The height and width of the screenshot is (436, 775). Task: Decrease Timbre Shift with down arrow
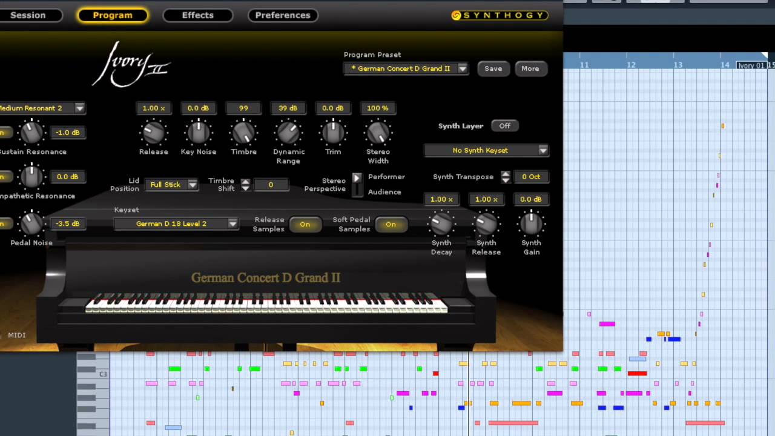245,188
